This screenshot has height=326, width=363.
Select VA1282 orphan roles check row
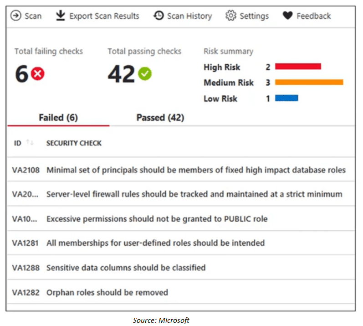tap(107, 292)
